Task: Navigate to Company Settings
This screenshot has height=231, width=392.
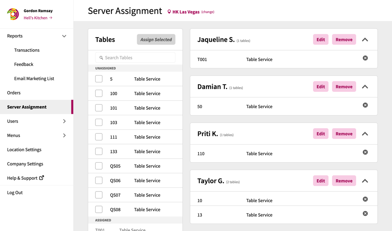Action: click(24, 163)
